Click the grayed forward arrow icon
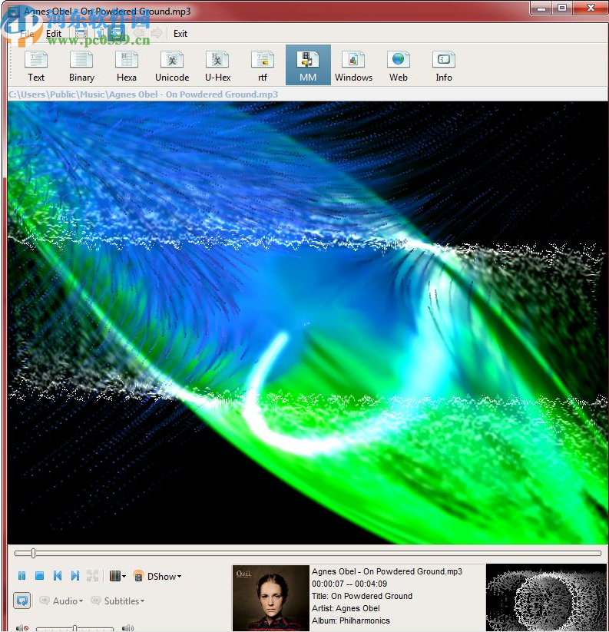The height and width of the screenshot is (632, 609). [x=157, y=34]
